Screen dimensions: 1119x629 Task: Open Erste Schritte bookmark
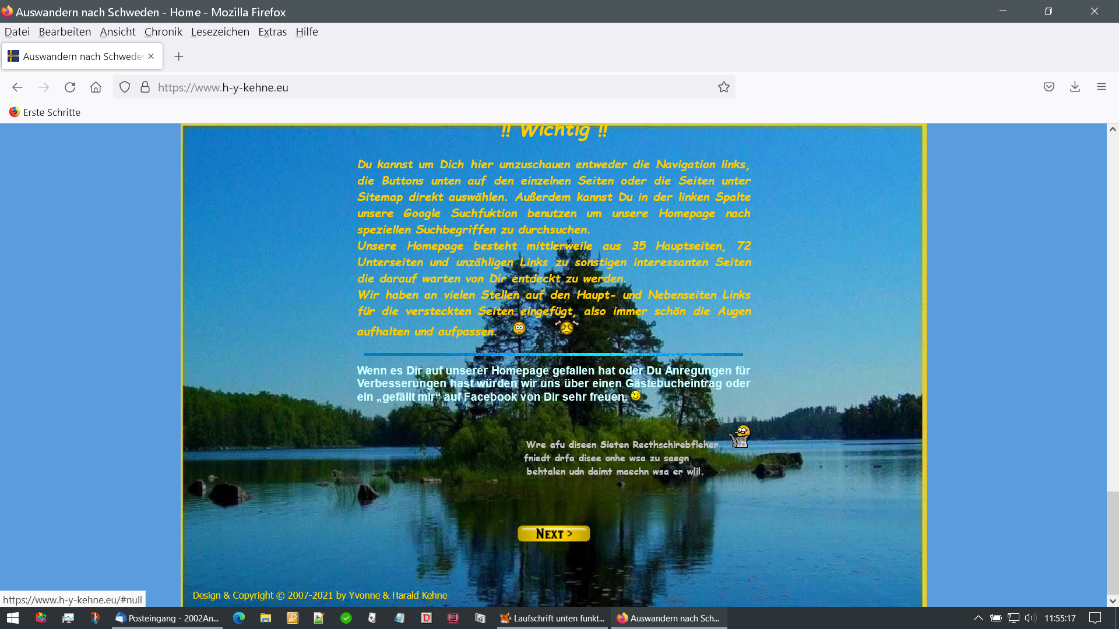[x=45, y=112]
